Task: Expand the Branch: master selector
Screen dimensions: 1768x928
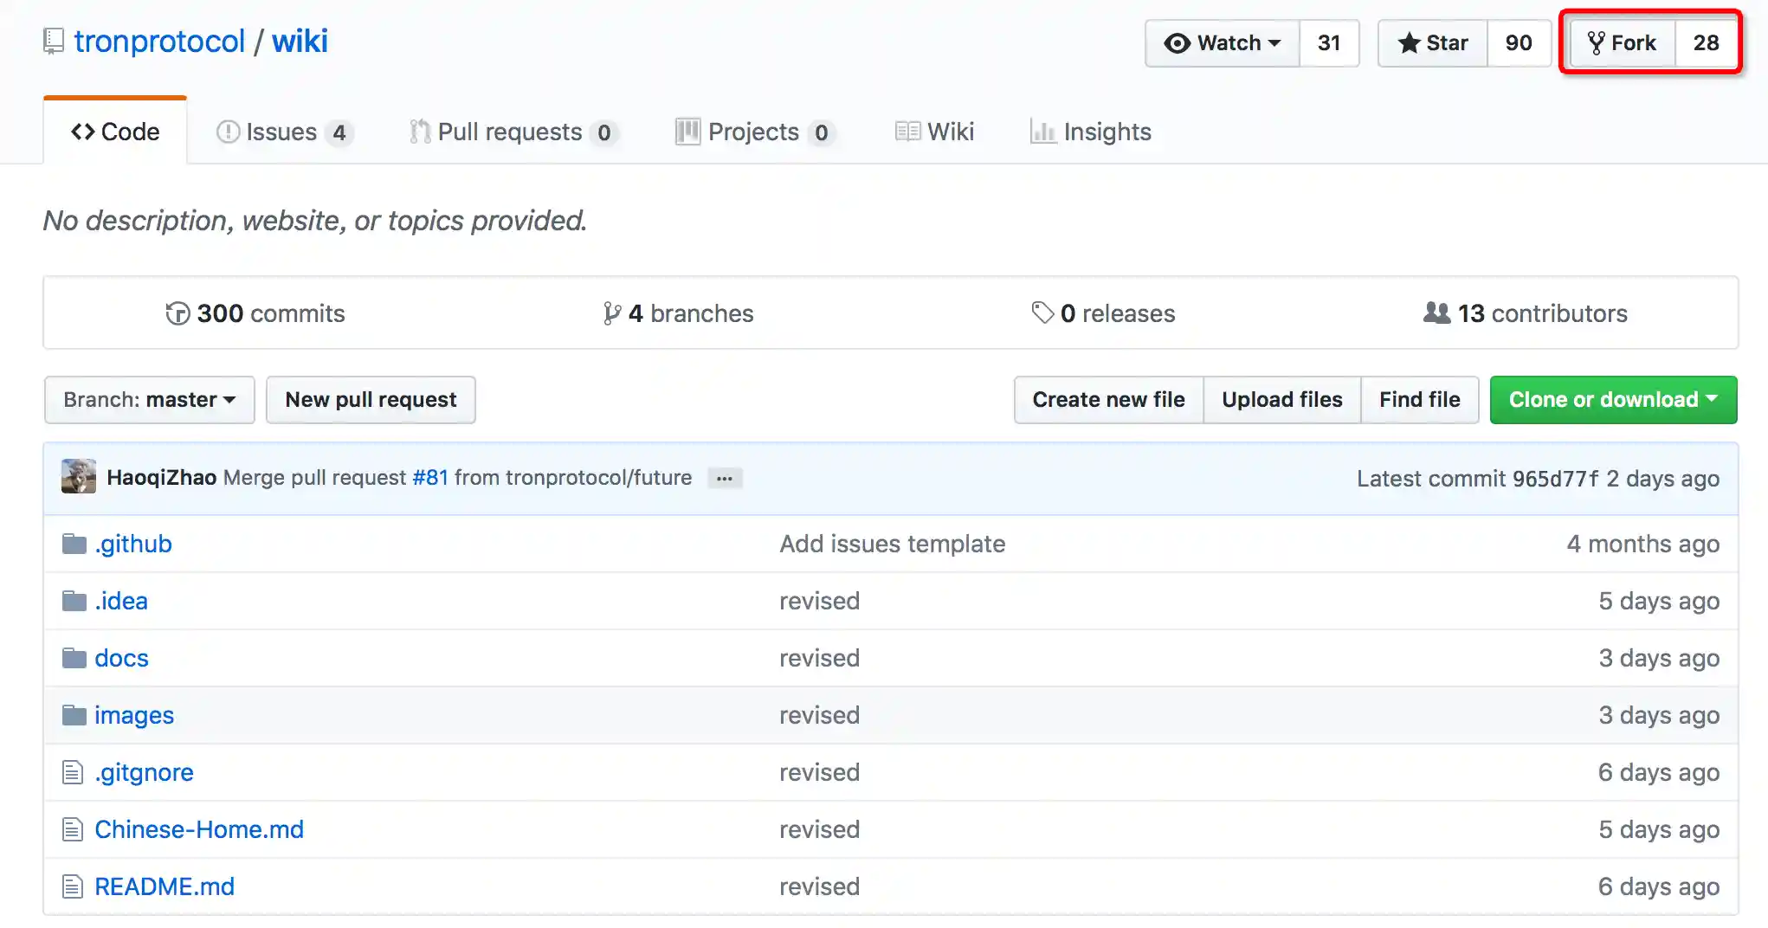Action: (x=149, y=400)
